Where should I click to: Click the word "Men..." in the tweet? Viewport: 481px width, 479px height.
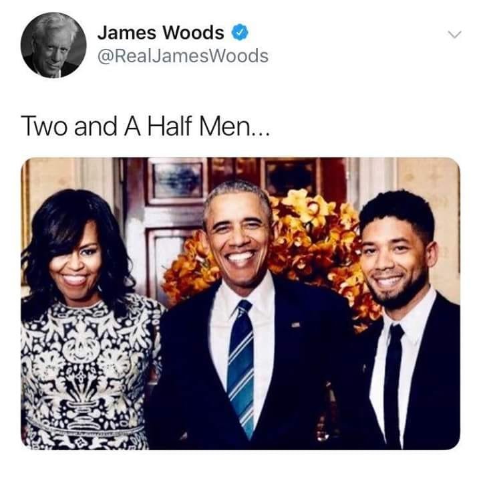tap(235, 126)
